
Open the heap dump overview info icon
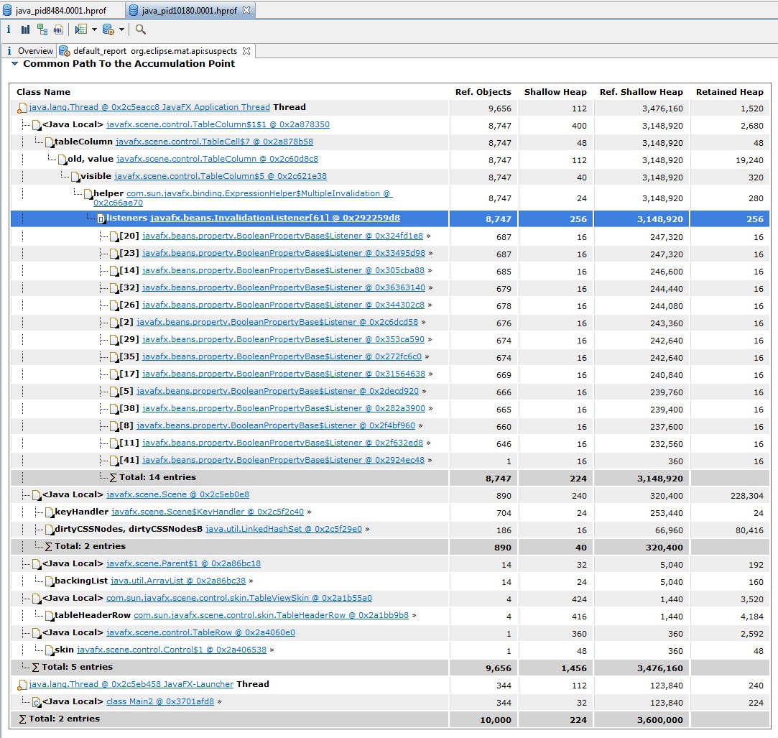(x=9, y=29)
